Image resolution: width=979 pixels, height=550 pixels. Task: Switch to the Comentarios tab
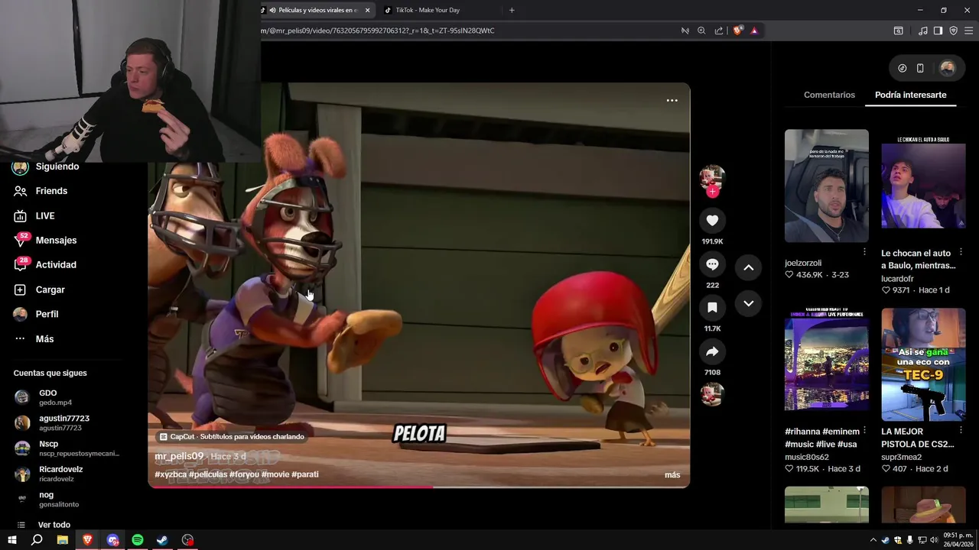tap(829, 95)
